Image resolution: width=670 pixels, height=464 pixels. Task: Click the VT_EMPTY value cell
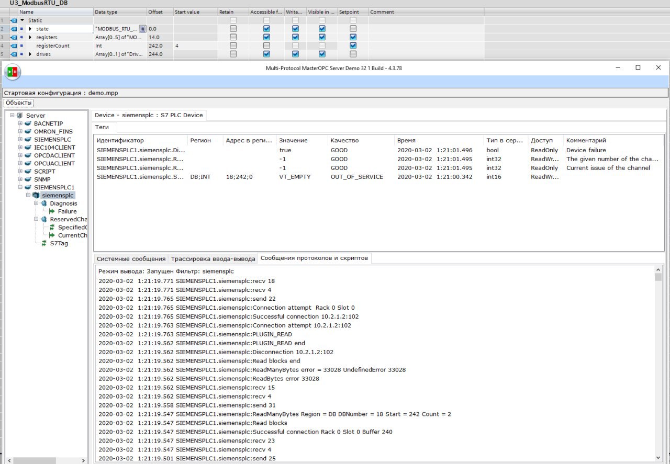(x=295, y=177)
